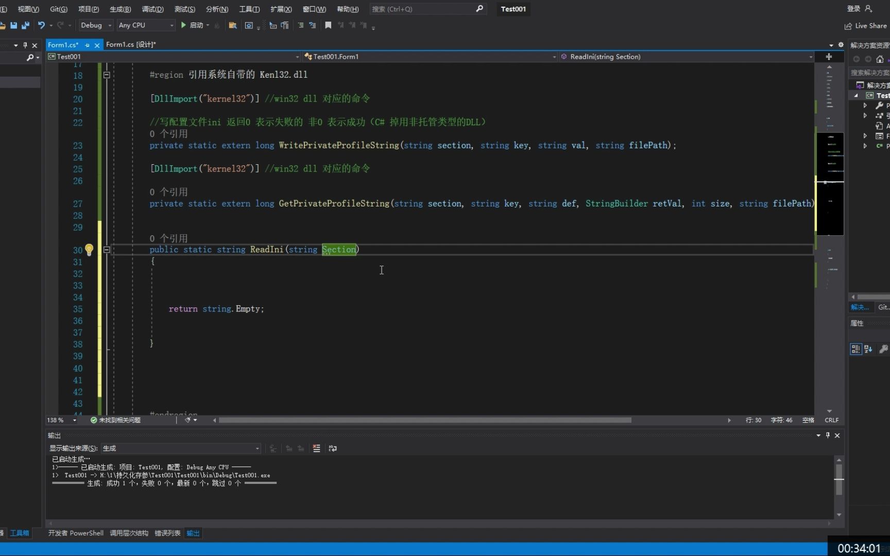Open the 视图(V) menu

pyautogui.click(x=28, y=9)
